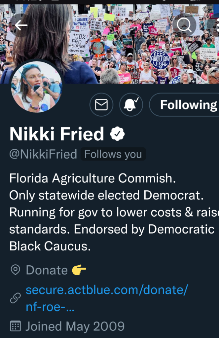Click the Nikki Fried display name
219x338 pixels.
coord(57,134)
